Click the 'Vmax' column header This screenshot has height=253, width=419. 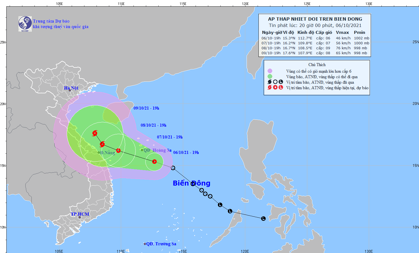pos(342,32)
